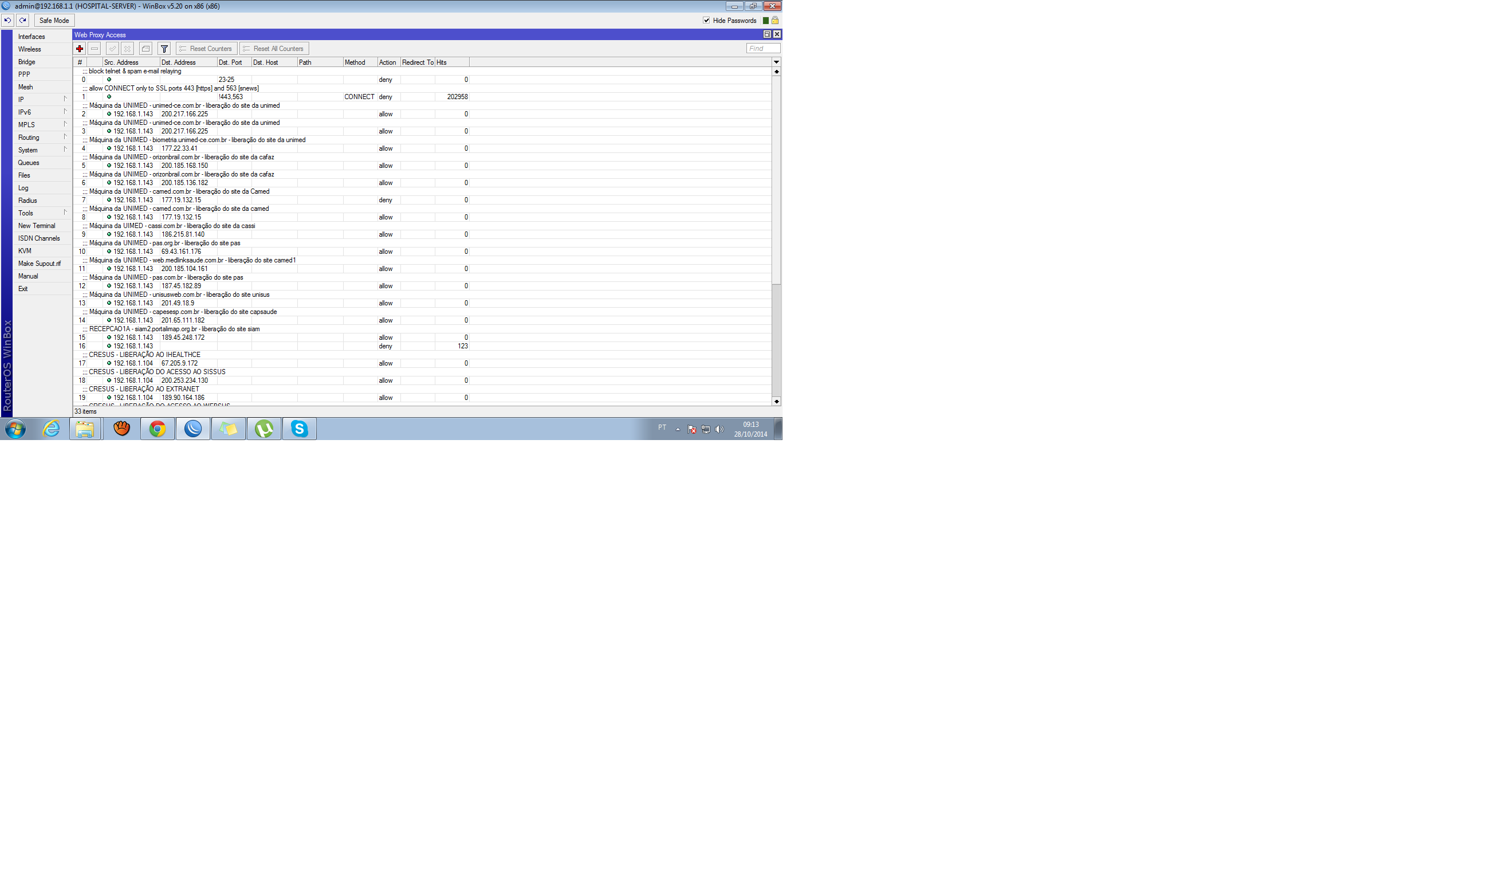This screenshot has height=887, width=1510.
Task: Add new proxy access rule with red plus
Action: (x=80, y=49)
